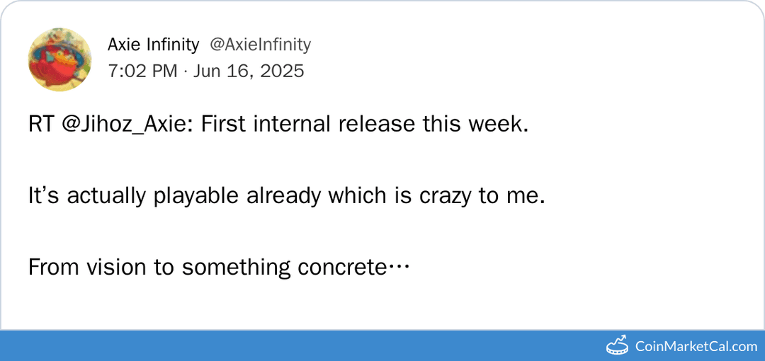Click the word "playable"
Viewport: 765px width, 361px height.
(197, 195)
